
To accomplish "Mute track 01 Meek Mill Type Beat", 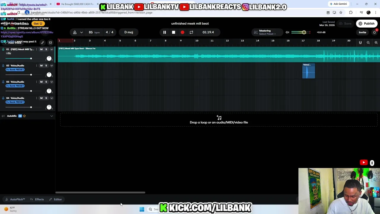I will pyautogui.click(x=41, y=49).
